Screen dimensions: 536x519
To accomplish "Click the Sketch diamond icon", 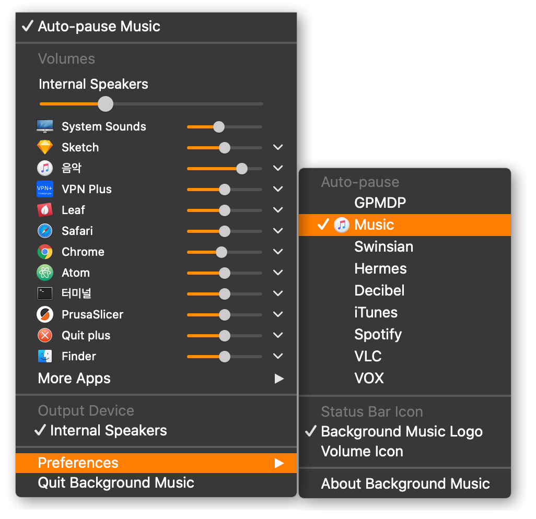I will tap(45, 147).
